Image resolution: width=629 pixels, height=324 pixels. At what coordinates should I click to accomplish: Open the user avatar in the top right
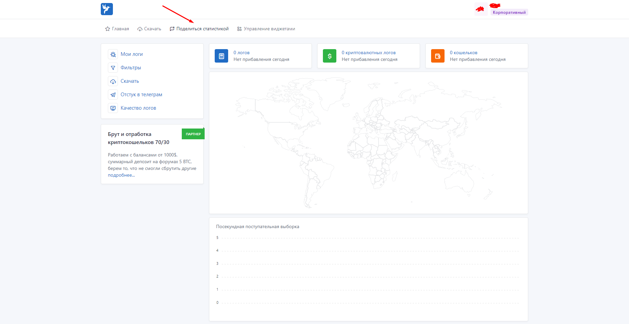pos(481,9)
